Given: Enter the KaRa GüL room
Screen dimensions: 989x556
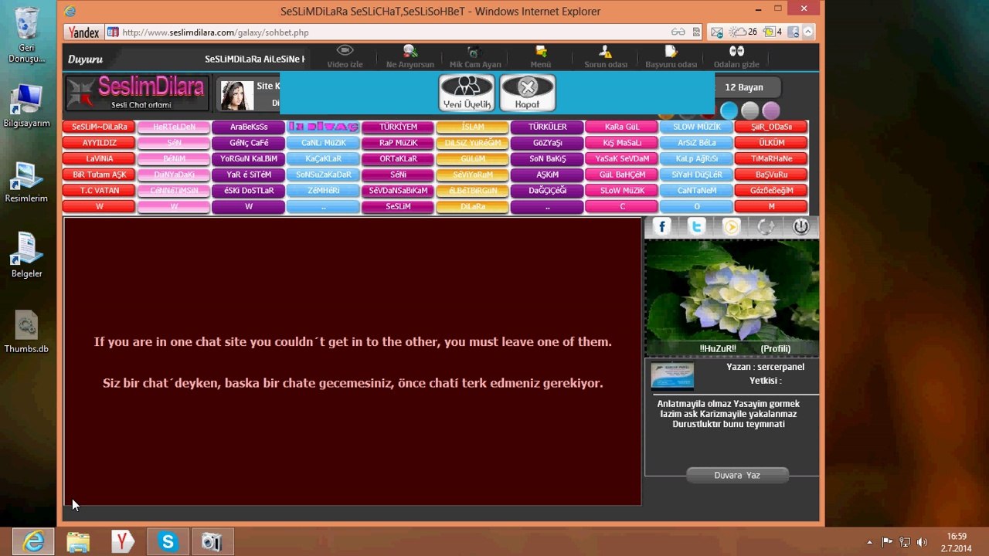Looking at the screenshot, I should tap(622, 127).
